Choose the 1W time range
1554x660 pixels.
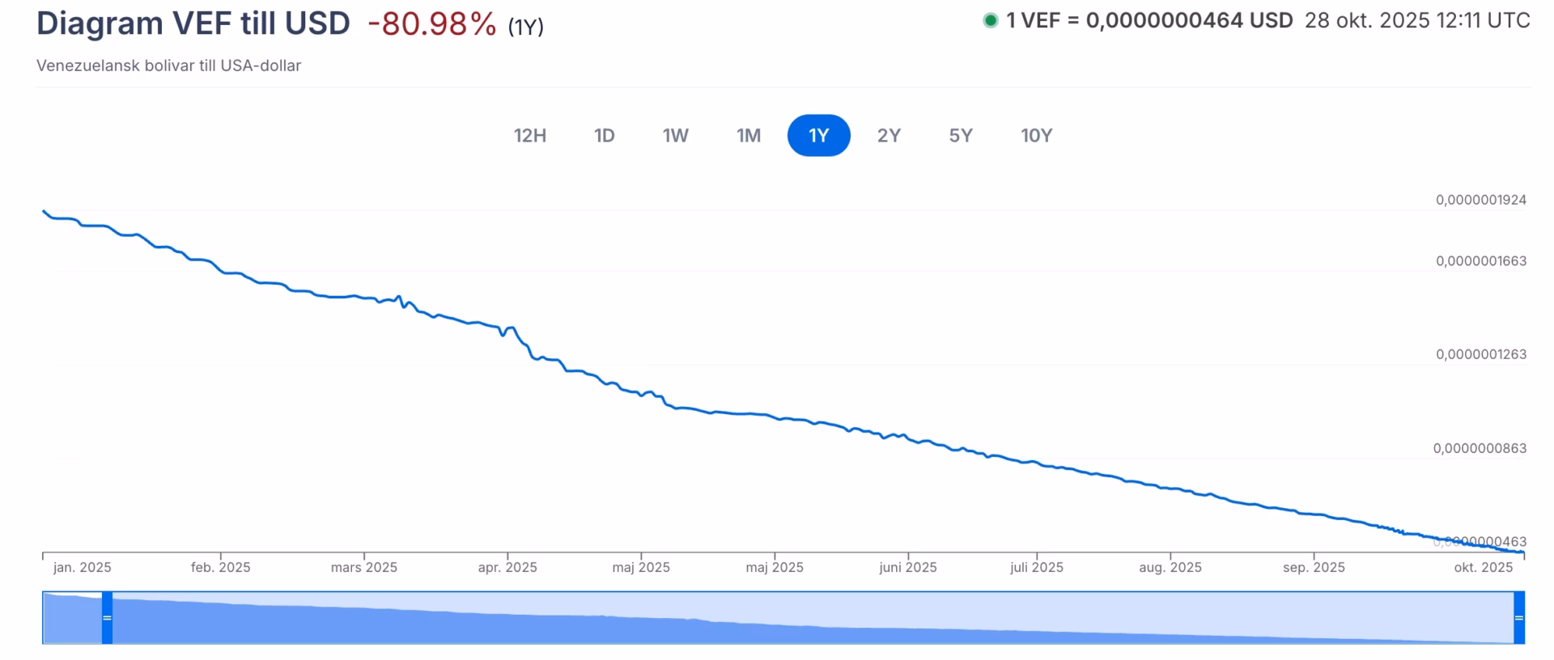[x=676, y=135]
